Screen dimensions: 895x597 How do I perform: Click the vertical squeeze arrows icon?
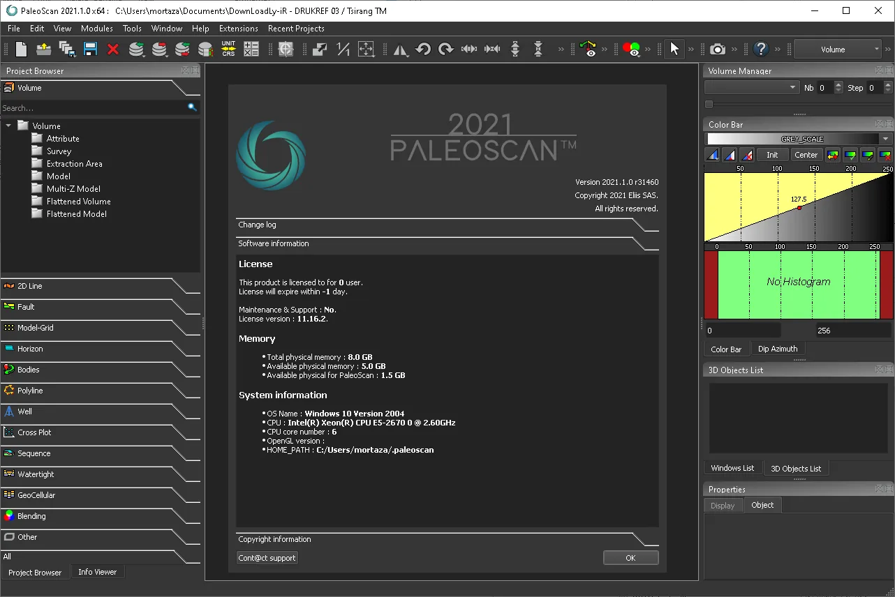(538, 49)
